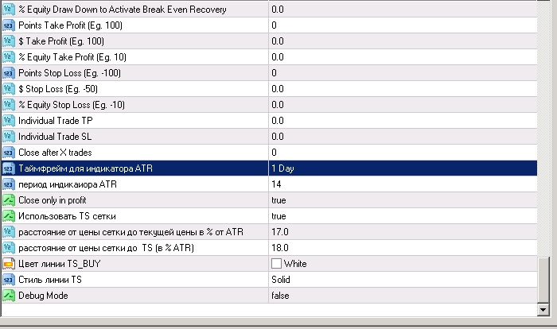Edit $ Take Profit value 0.0
The height and width of the screenshot is (329, 557).
(x=403, y=41)
